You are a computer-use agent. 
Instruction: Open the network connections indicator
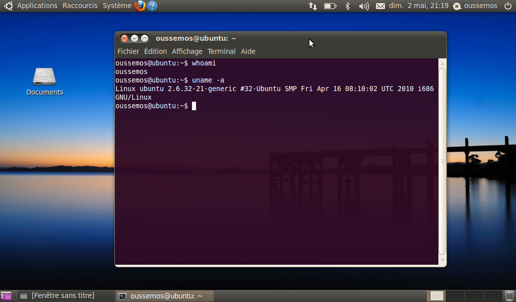coord(313,6)
